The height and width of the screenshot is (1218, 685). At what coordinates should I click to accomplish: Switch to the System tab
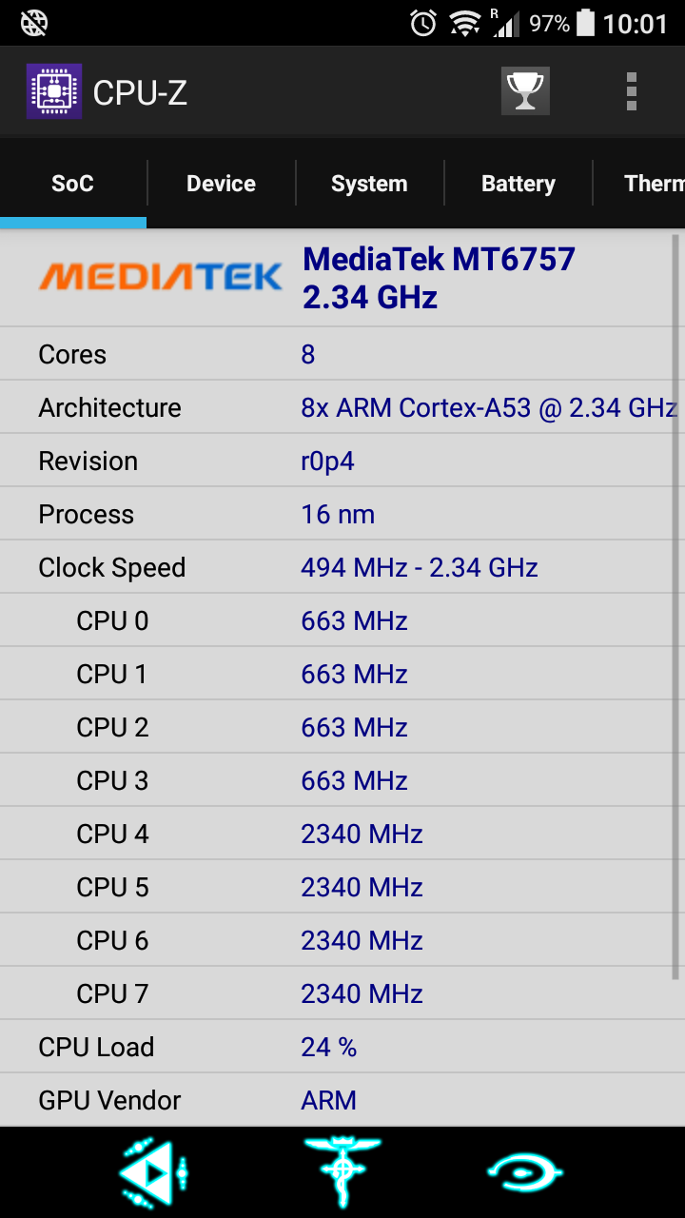pyautogui.click(x=369, y=184)
